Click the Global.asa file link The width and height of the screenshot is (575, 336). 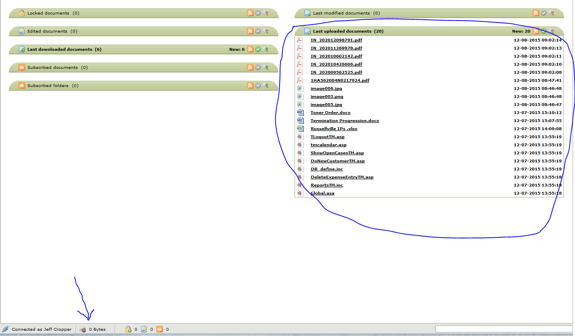[x=322, y=193]
